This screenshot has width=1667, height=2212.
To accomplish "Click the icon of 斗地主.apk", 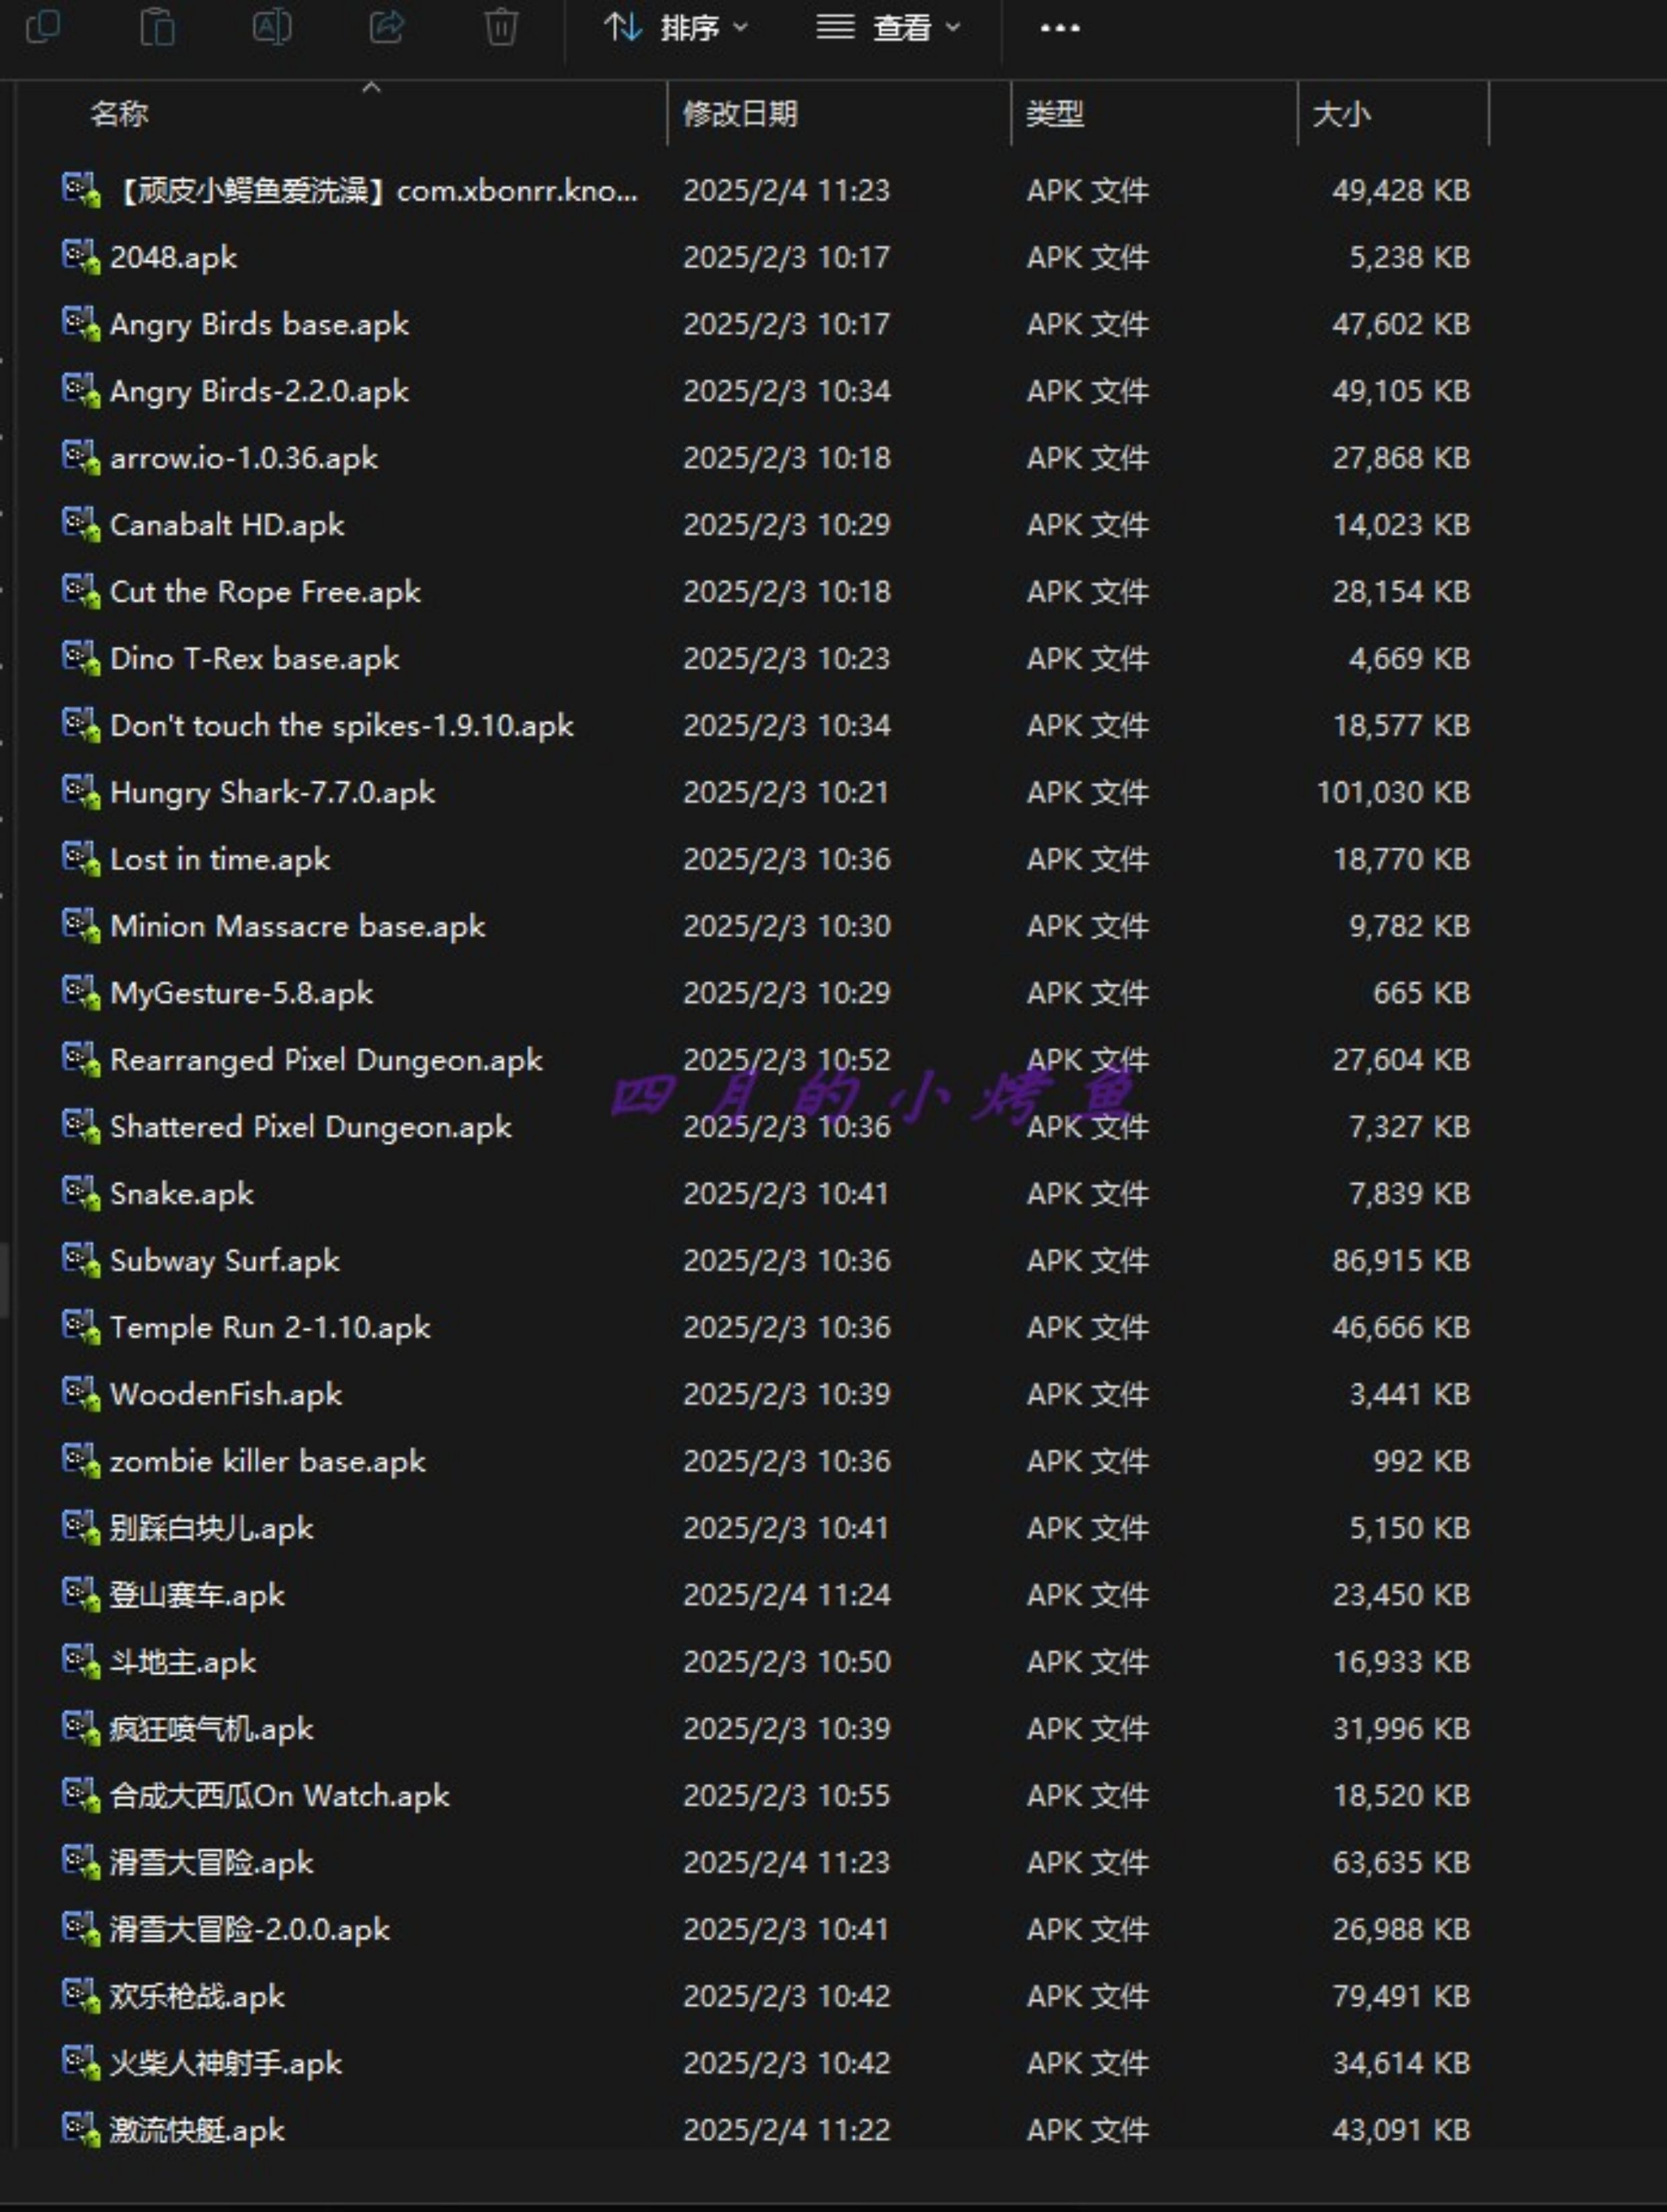I will 81,1662.
